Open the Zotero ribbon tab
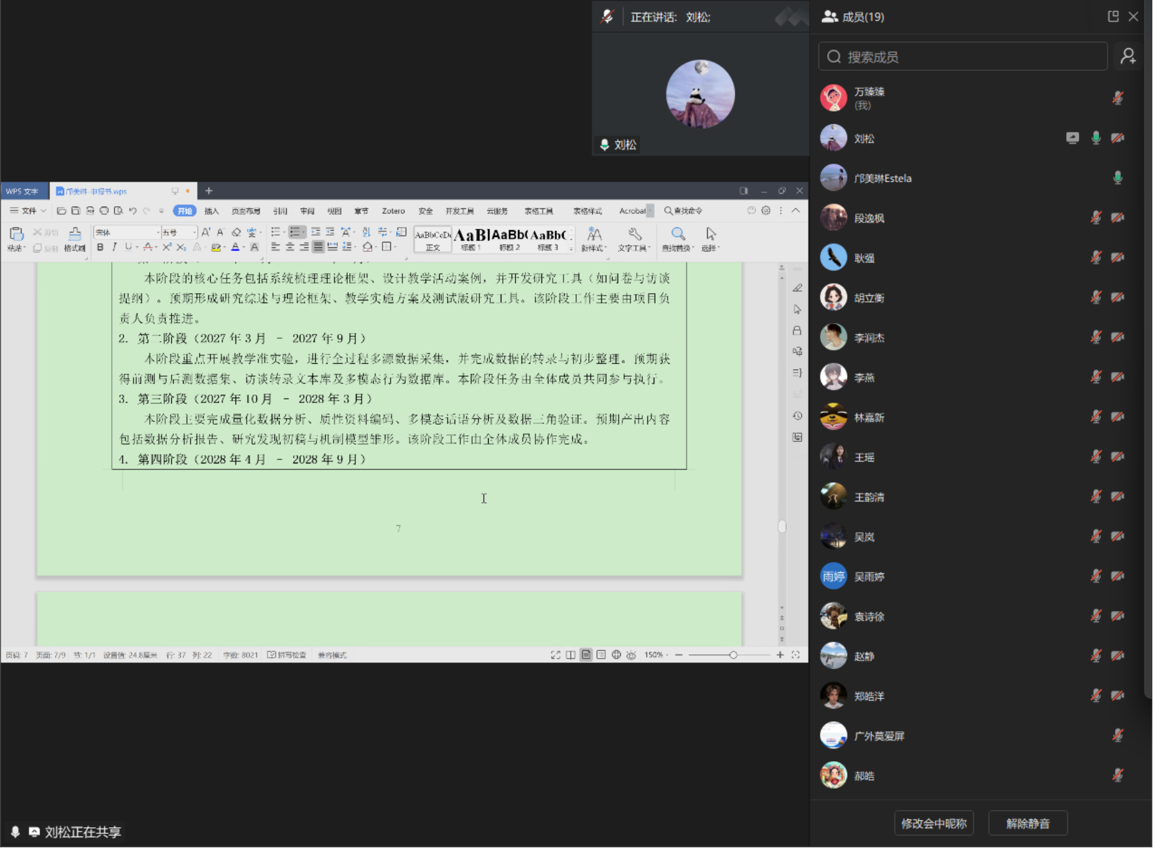Image resolution: width=1153 pixels, height=848 pixels. click(x=393, y=211)
